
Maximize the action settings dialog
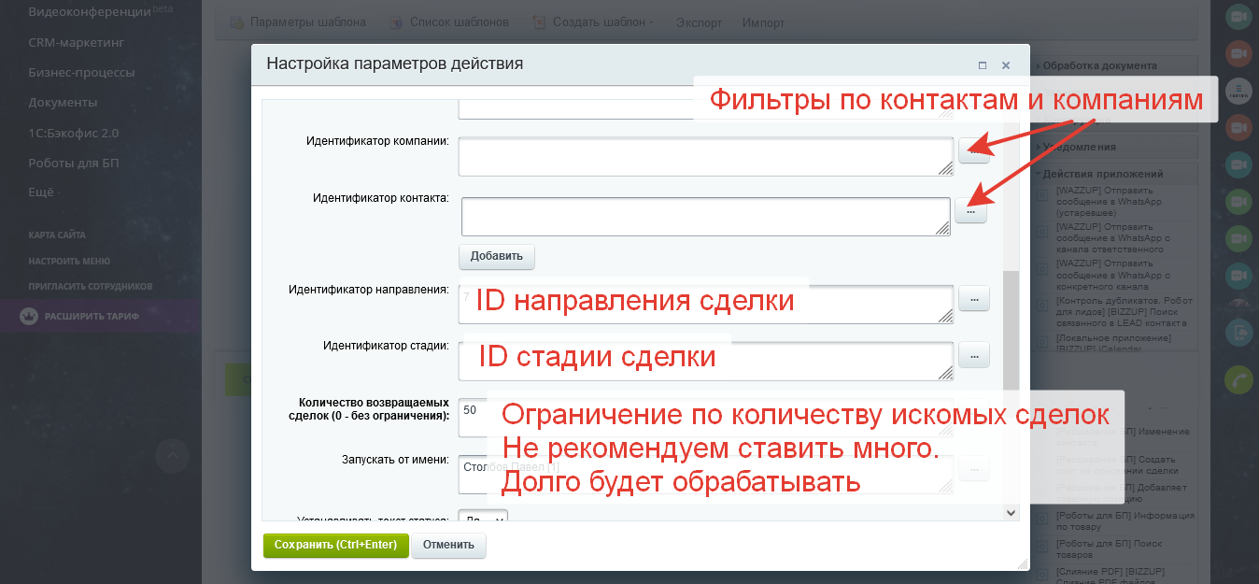[x=982, y=65]
